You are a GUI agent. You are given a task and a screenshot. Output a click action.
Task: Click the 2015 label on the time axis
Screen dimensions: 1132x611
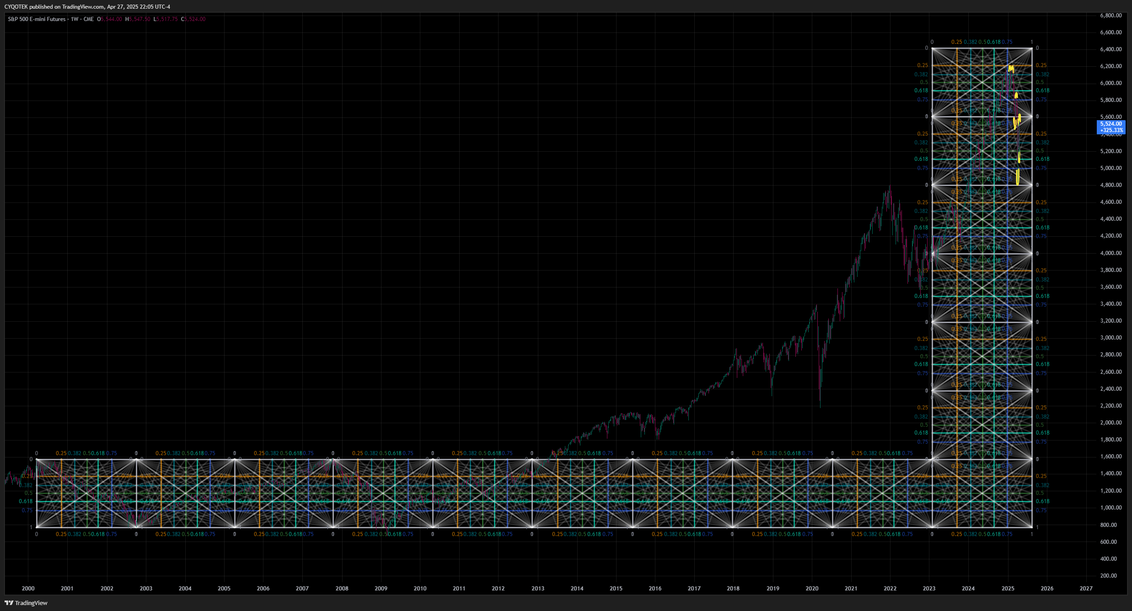pyautogui.click(x=616, y=589)
